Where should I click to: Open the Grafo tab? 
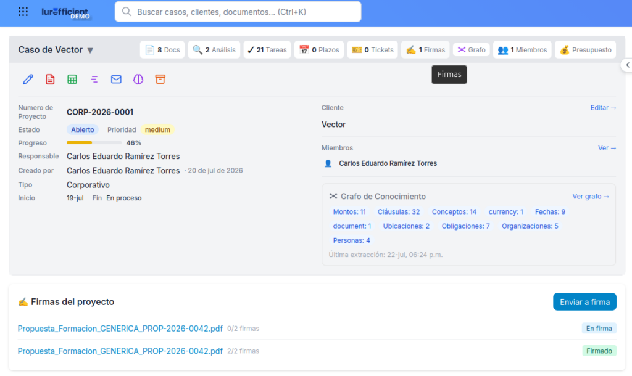pyautogui.click(x=471, y=50)
